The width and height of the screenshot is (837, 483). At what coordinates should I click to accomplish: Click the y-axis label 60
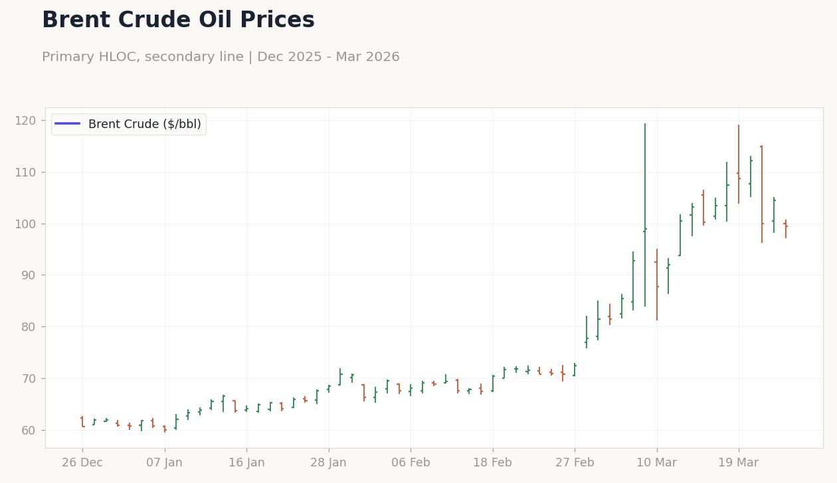pyautogui.click(x=29, y=431)
